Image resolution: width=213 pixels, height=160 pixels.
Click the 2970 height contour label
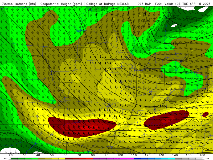pyautogui.click(x=161, y=106)
